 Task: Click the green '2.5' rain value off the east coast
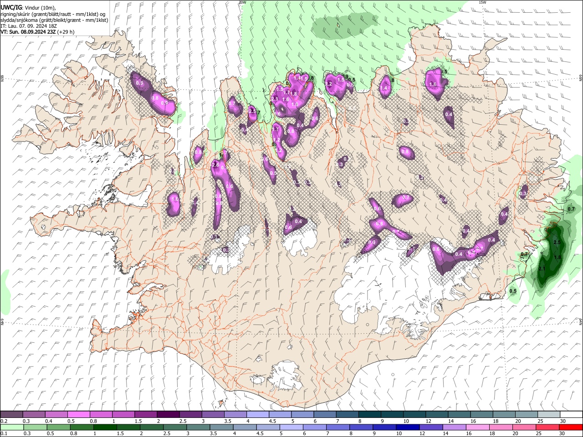click(557, 243)
